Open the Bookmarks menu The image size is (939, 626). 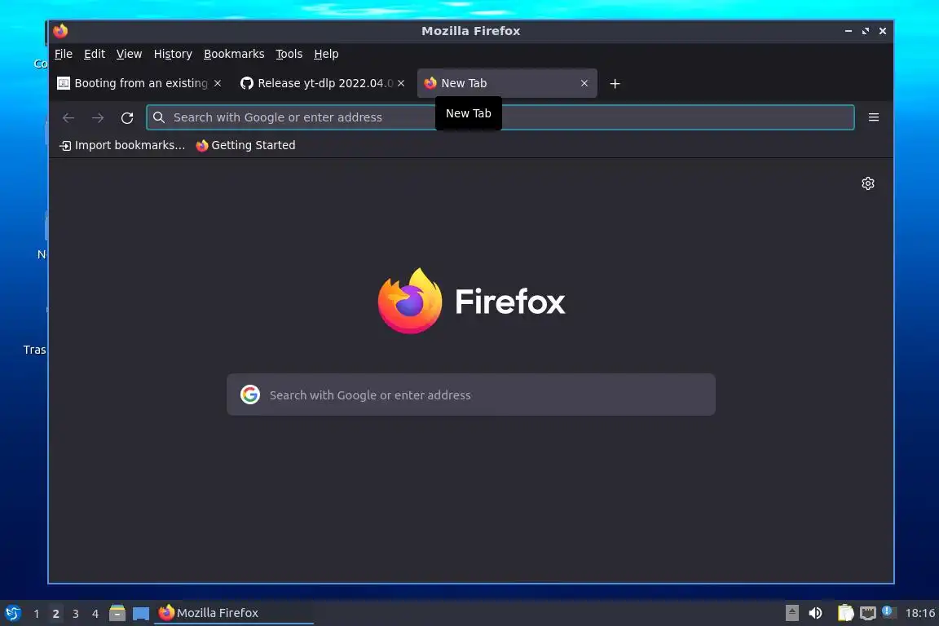click(234, 54)
